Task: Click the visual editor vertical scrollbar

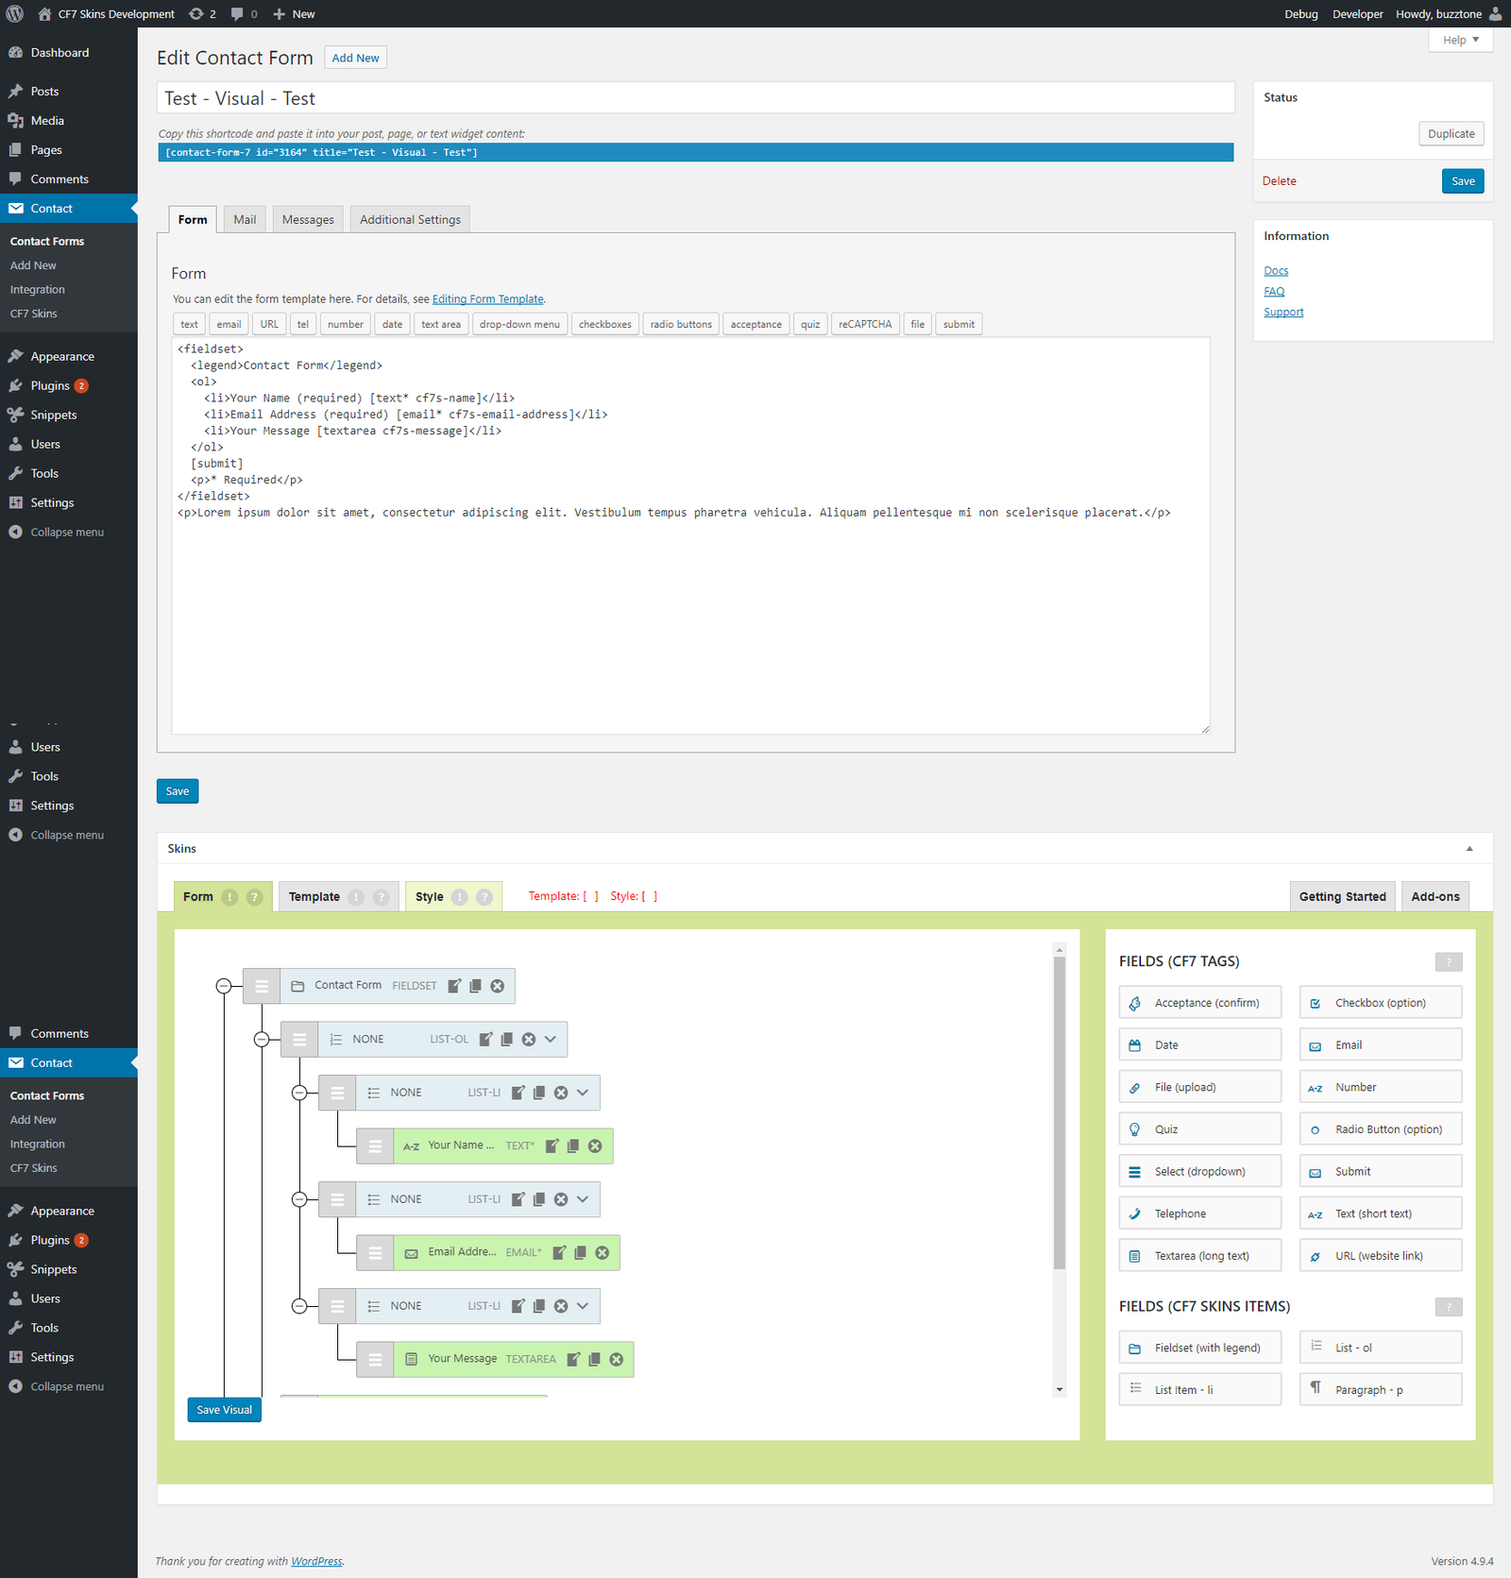Action: (x=1060, y=1114)
